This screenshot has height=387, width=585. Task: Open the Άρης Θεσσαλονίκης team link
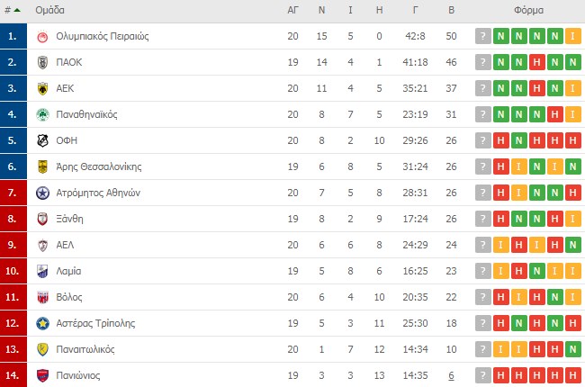click(99, 166)
